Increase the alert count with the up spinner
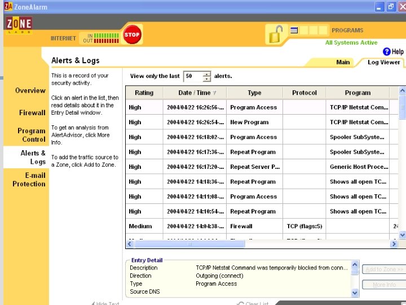406x305 pixels. coord(206,74)
